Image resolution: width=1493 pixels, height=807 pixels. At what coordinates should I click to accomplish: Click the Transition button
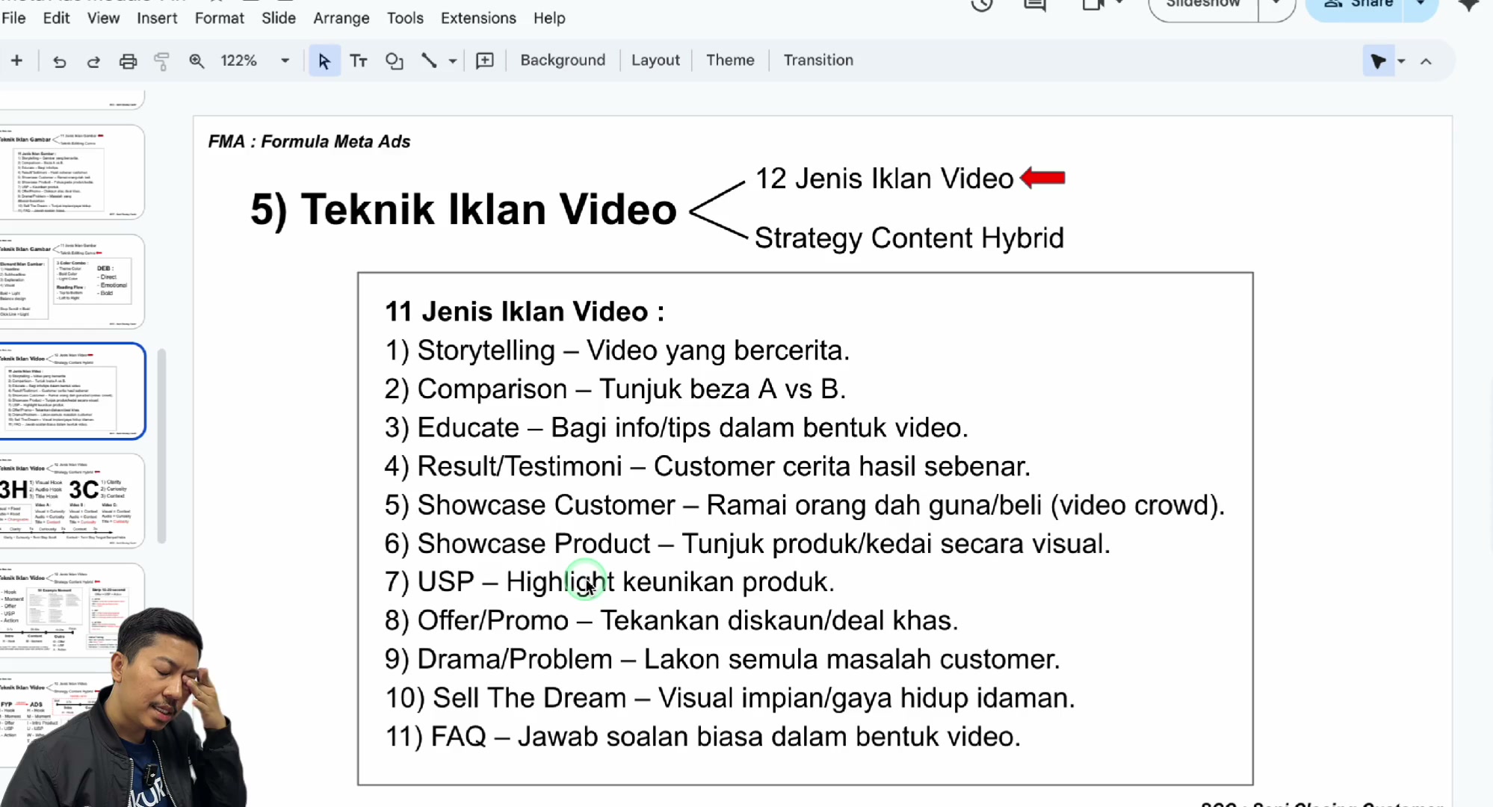[x=818, y=61]
